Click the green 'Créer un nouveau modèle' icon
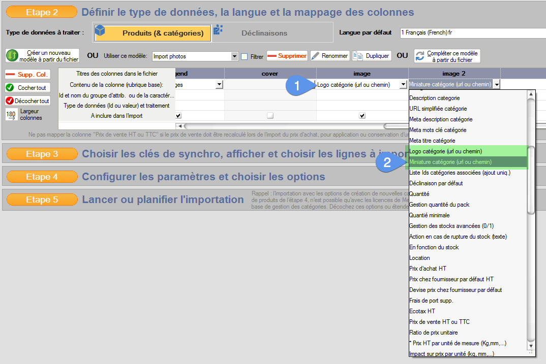 point(12,55)
